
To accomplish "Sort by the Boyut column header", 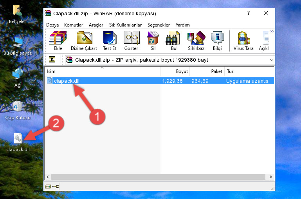I will 175,71.
